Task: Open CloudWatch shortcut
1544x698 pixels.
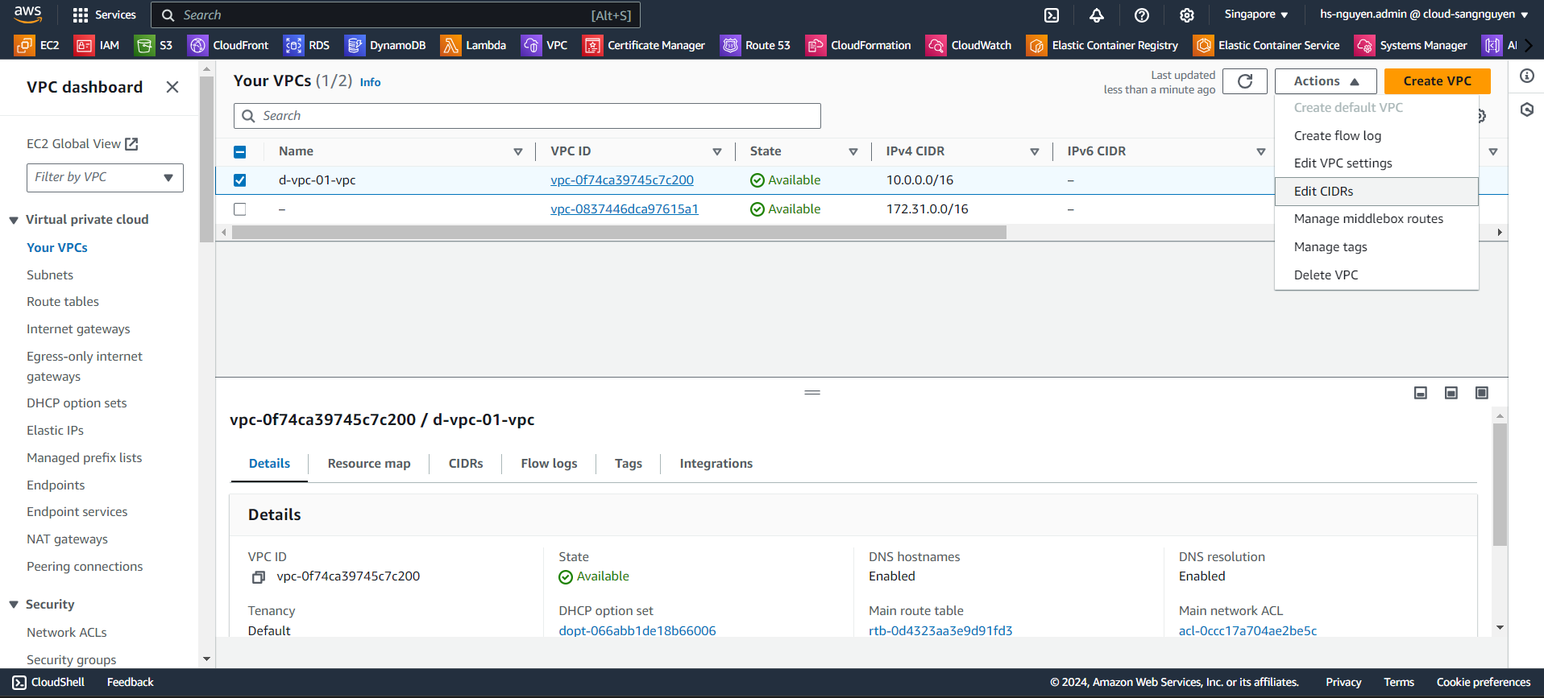Action: pos(969,45)
